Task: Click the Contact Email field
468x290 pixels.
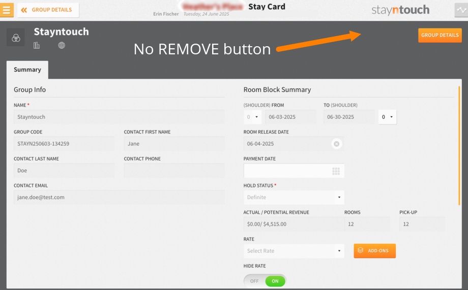Action: pyautogui.click(x=119, y=197)
